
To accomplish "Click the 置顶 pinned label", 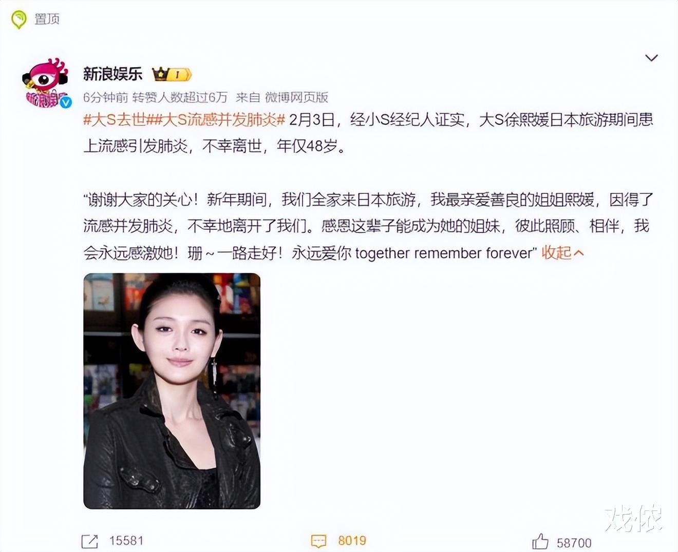I will pyautogui.click(x=47, y=19).
